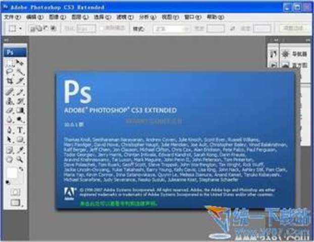The image size is (314, 242).
Task: Select the Blur tool
Action: [x=9, y=119]
